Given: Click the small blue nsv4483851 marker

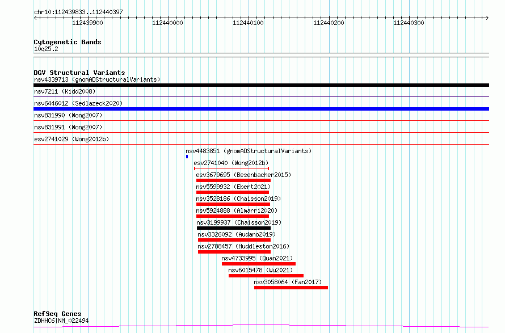Looking at the screenshot, I should [x=187, y=157].
